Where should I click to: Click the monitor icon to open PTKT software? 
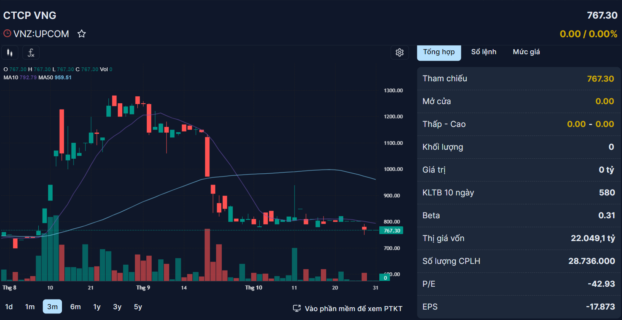click(296, 308)
